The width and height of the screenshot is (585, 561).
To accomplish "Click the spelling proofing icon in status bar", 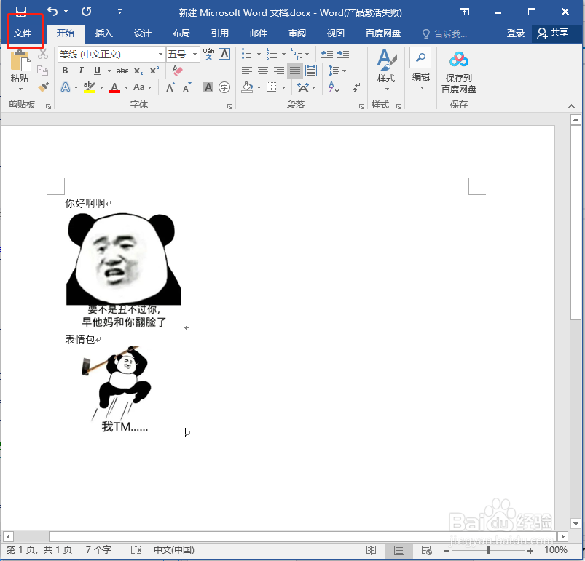I will point(136,550).
